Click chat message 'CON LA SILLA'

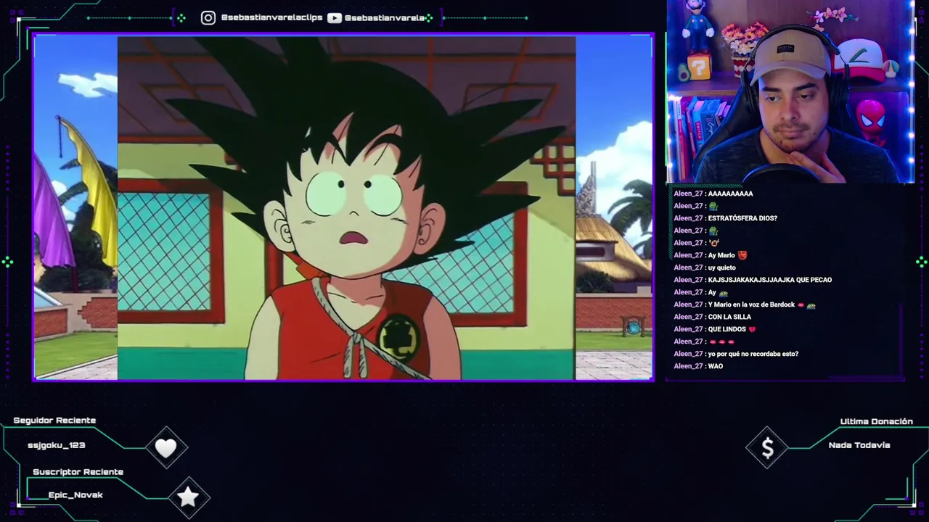[729, 317]
